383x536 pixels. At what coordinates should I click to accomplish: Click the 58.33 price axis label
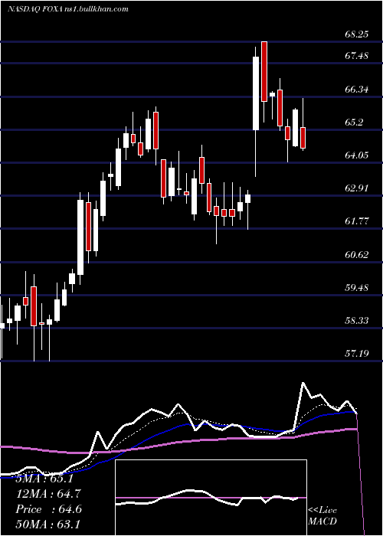coord(357,321)
